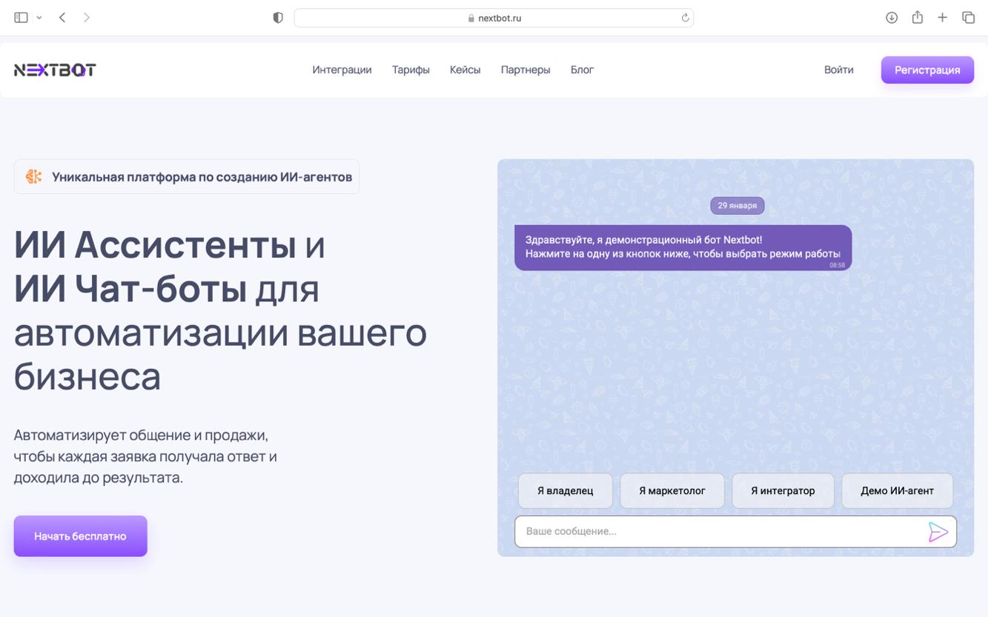Screen dimensions: 988x617
Task: Open the Интеграции menu item
Action: 341,70
